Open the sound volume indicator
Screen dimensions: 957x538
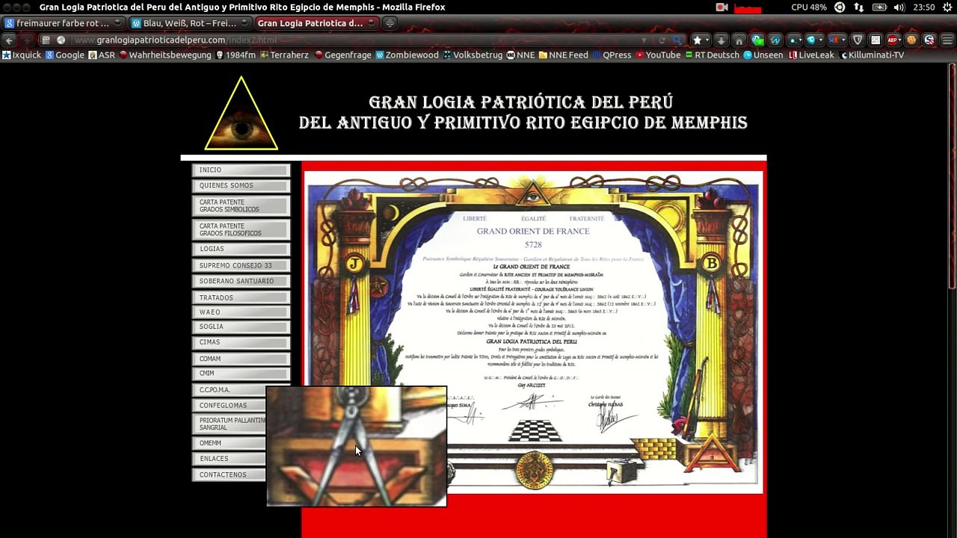coord(899,7)
